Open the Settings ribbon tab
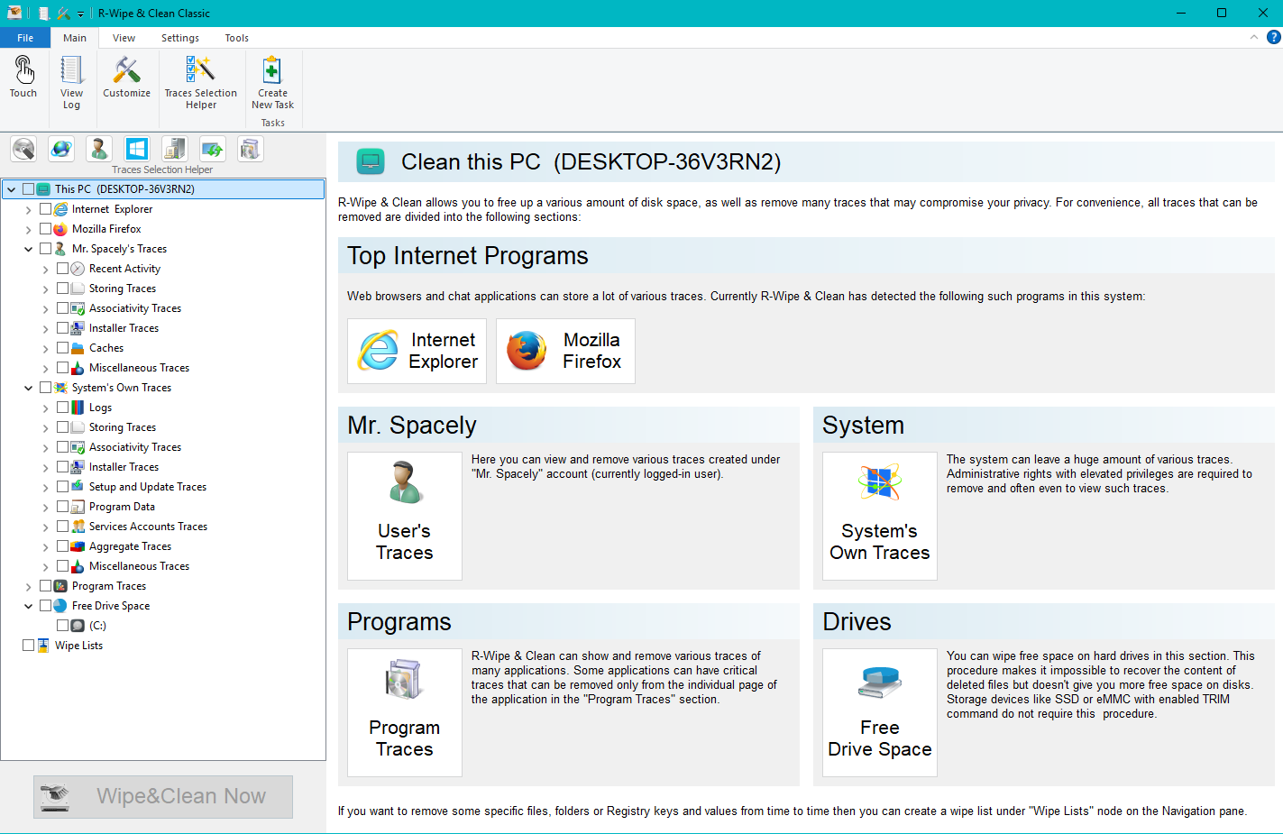 [x=180, y=38]
